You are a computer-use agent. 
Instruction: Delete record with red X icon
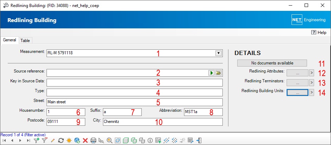pos(85,140)
